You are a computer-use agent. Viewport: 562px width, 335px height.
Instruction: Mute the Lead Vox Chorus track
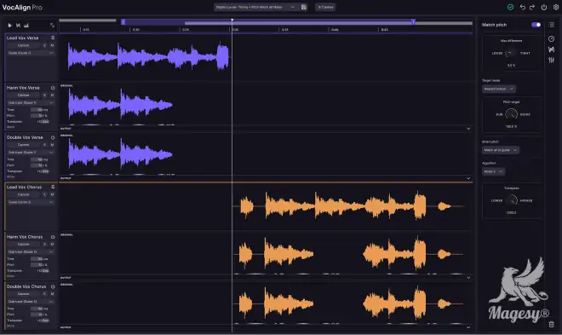pyautogui.click(x=52, y=194)
